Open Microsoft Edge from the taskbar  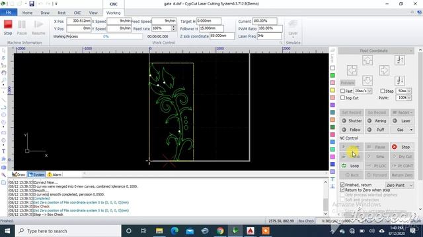coord(174,231)
